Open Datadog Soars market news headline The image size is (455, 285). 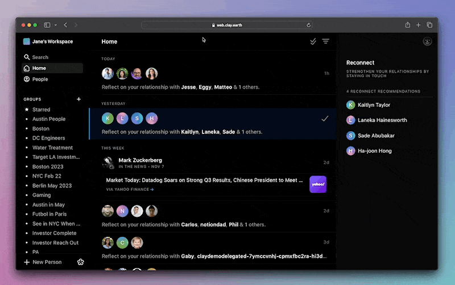pos(204,180)
